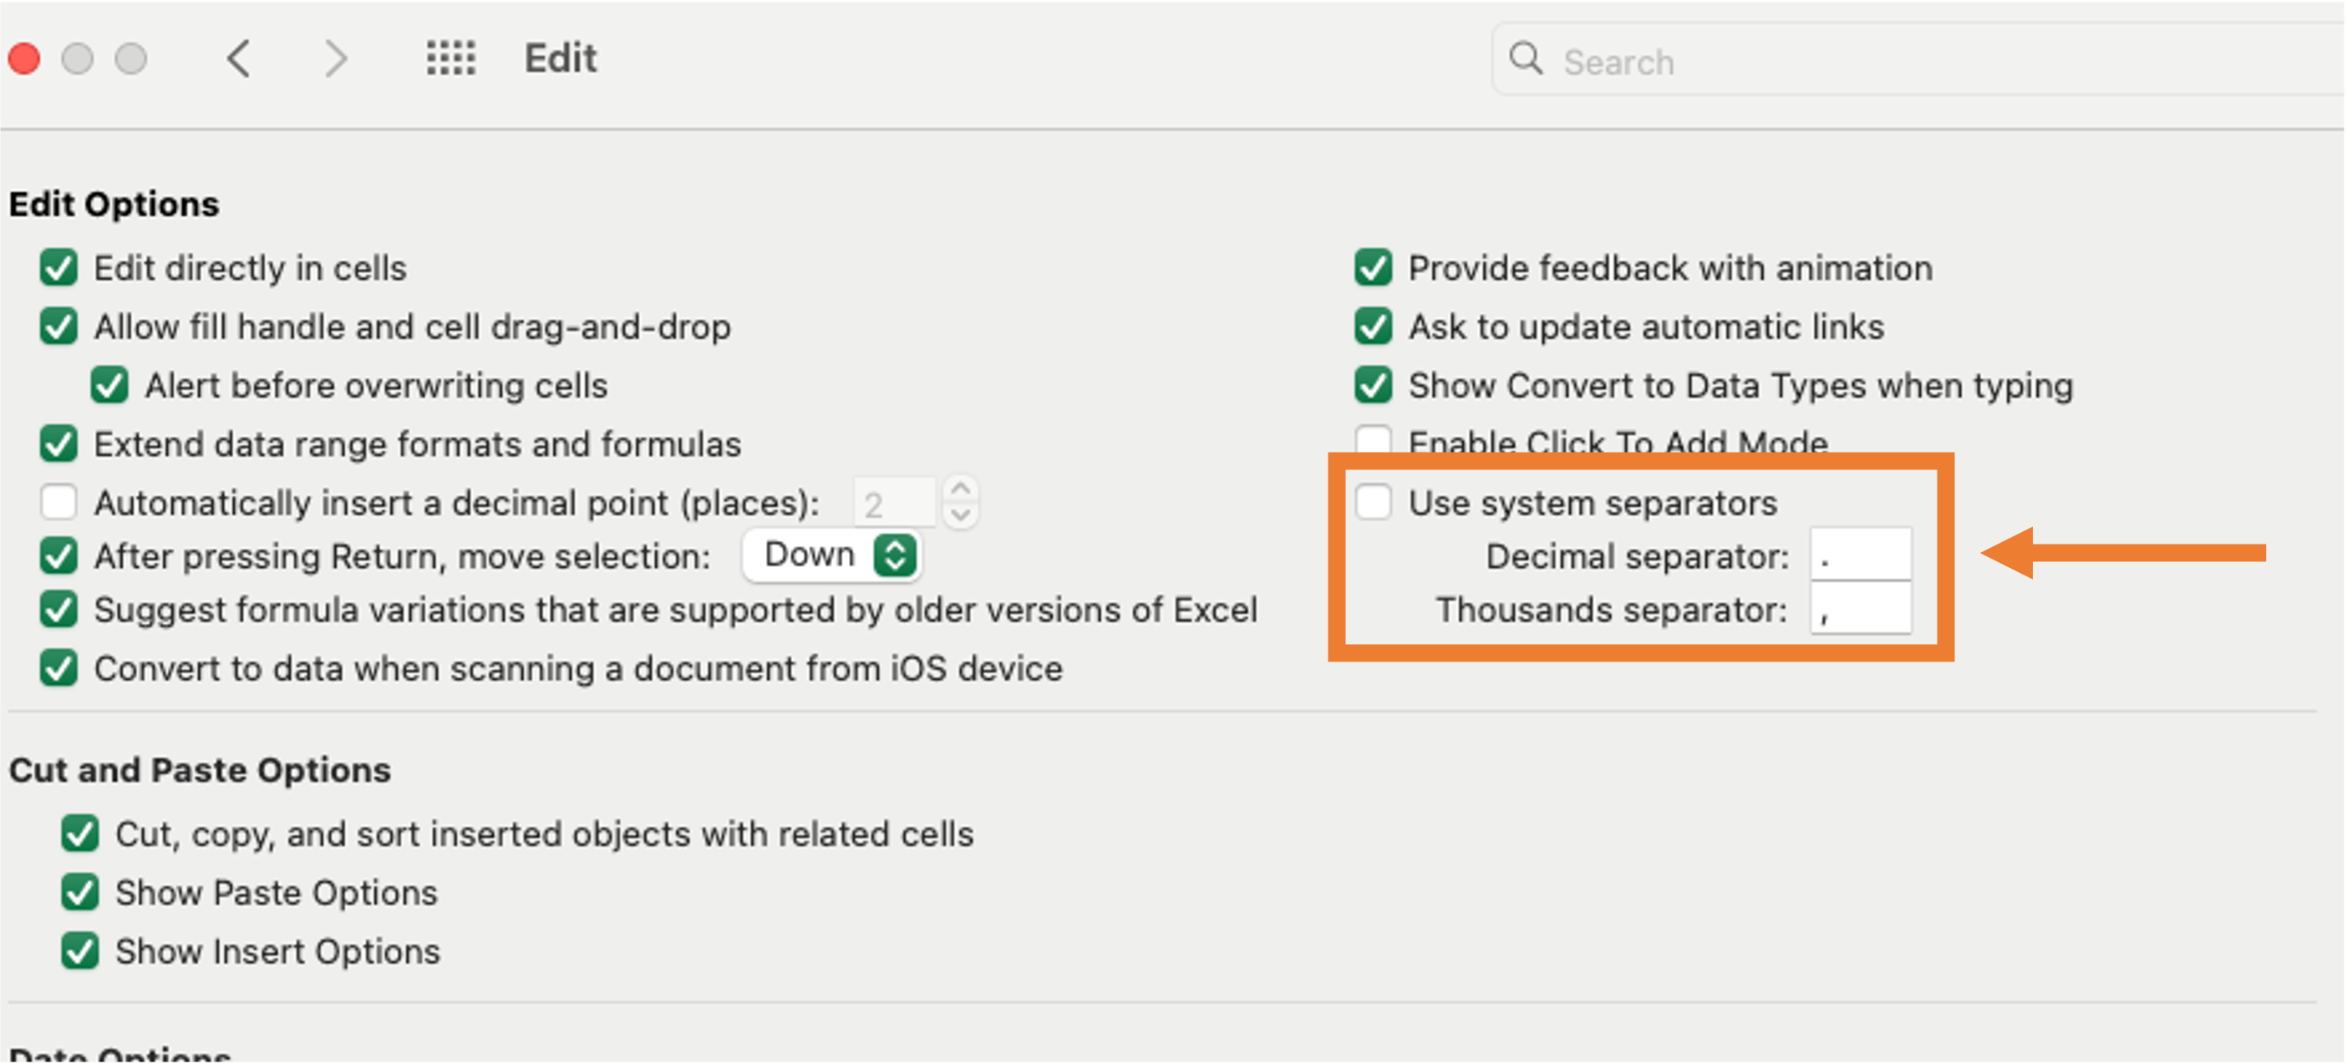Increase decimal places with stepper up arrow
This screenshot has height=1064, width=2347.
[x=961, y=489]
